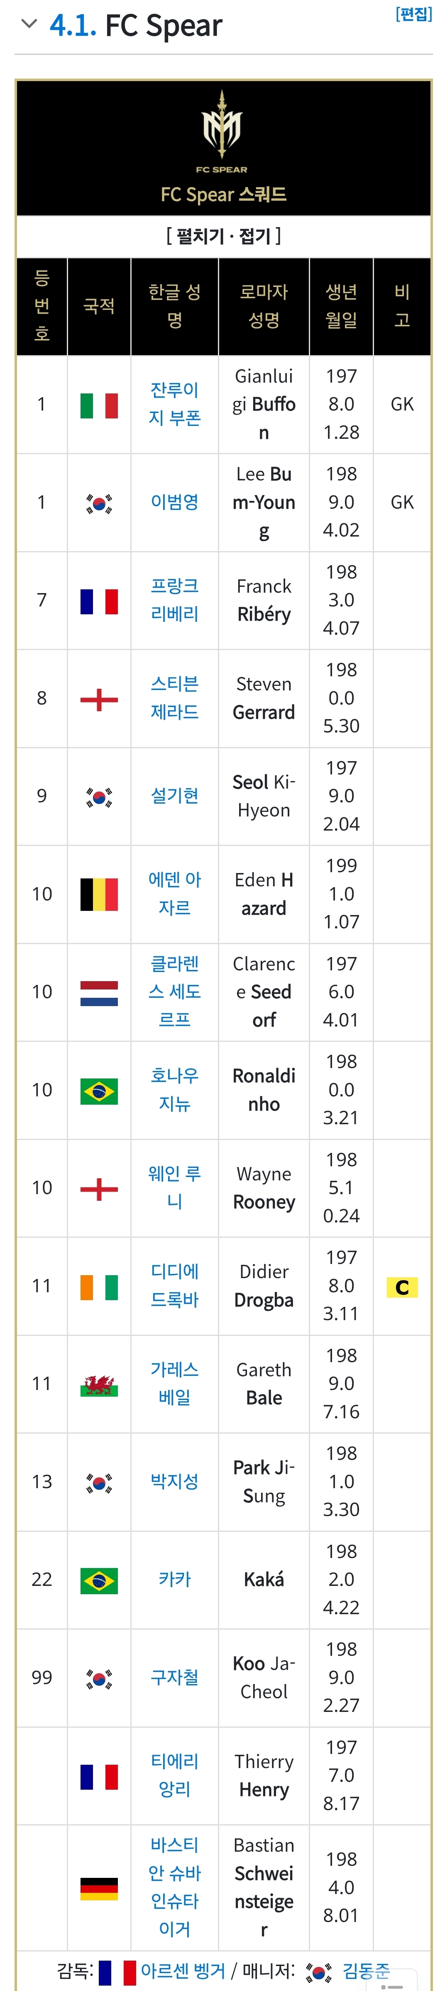Click the France flag beside Franck Ribéry

pyautogui.click(x=99, y=601)
